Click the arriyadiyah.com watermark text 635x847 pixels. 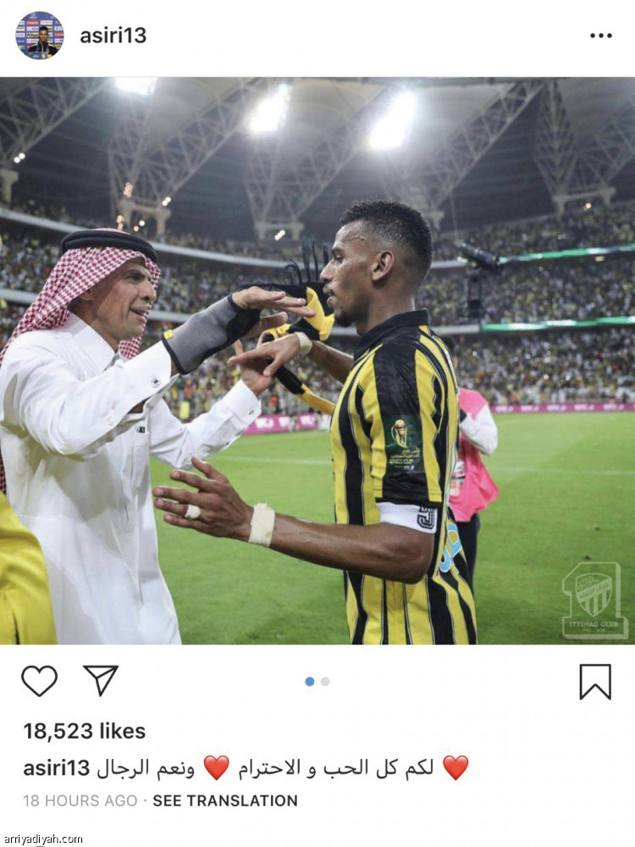point(41,839)
